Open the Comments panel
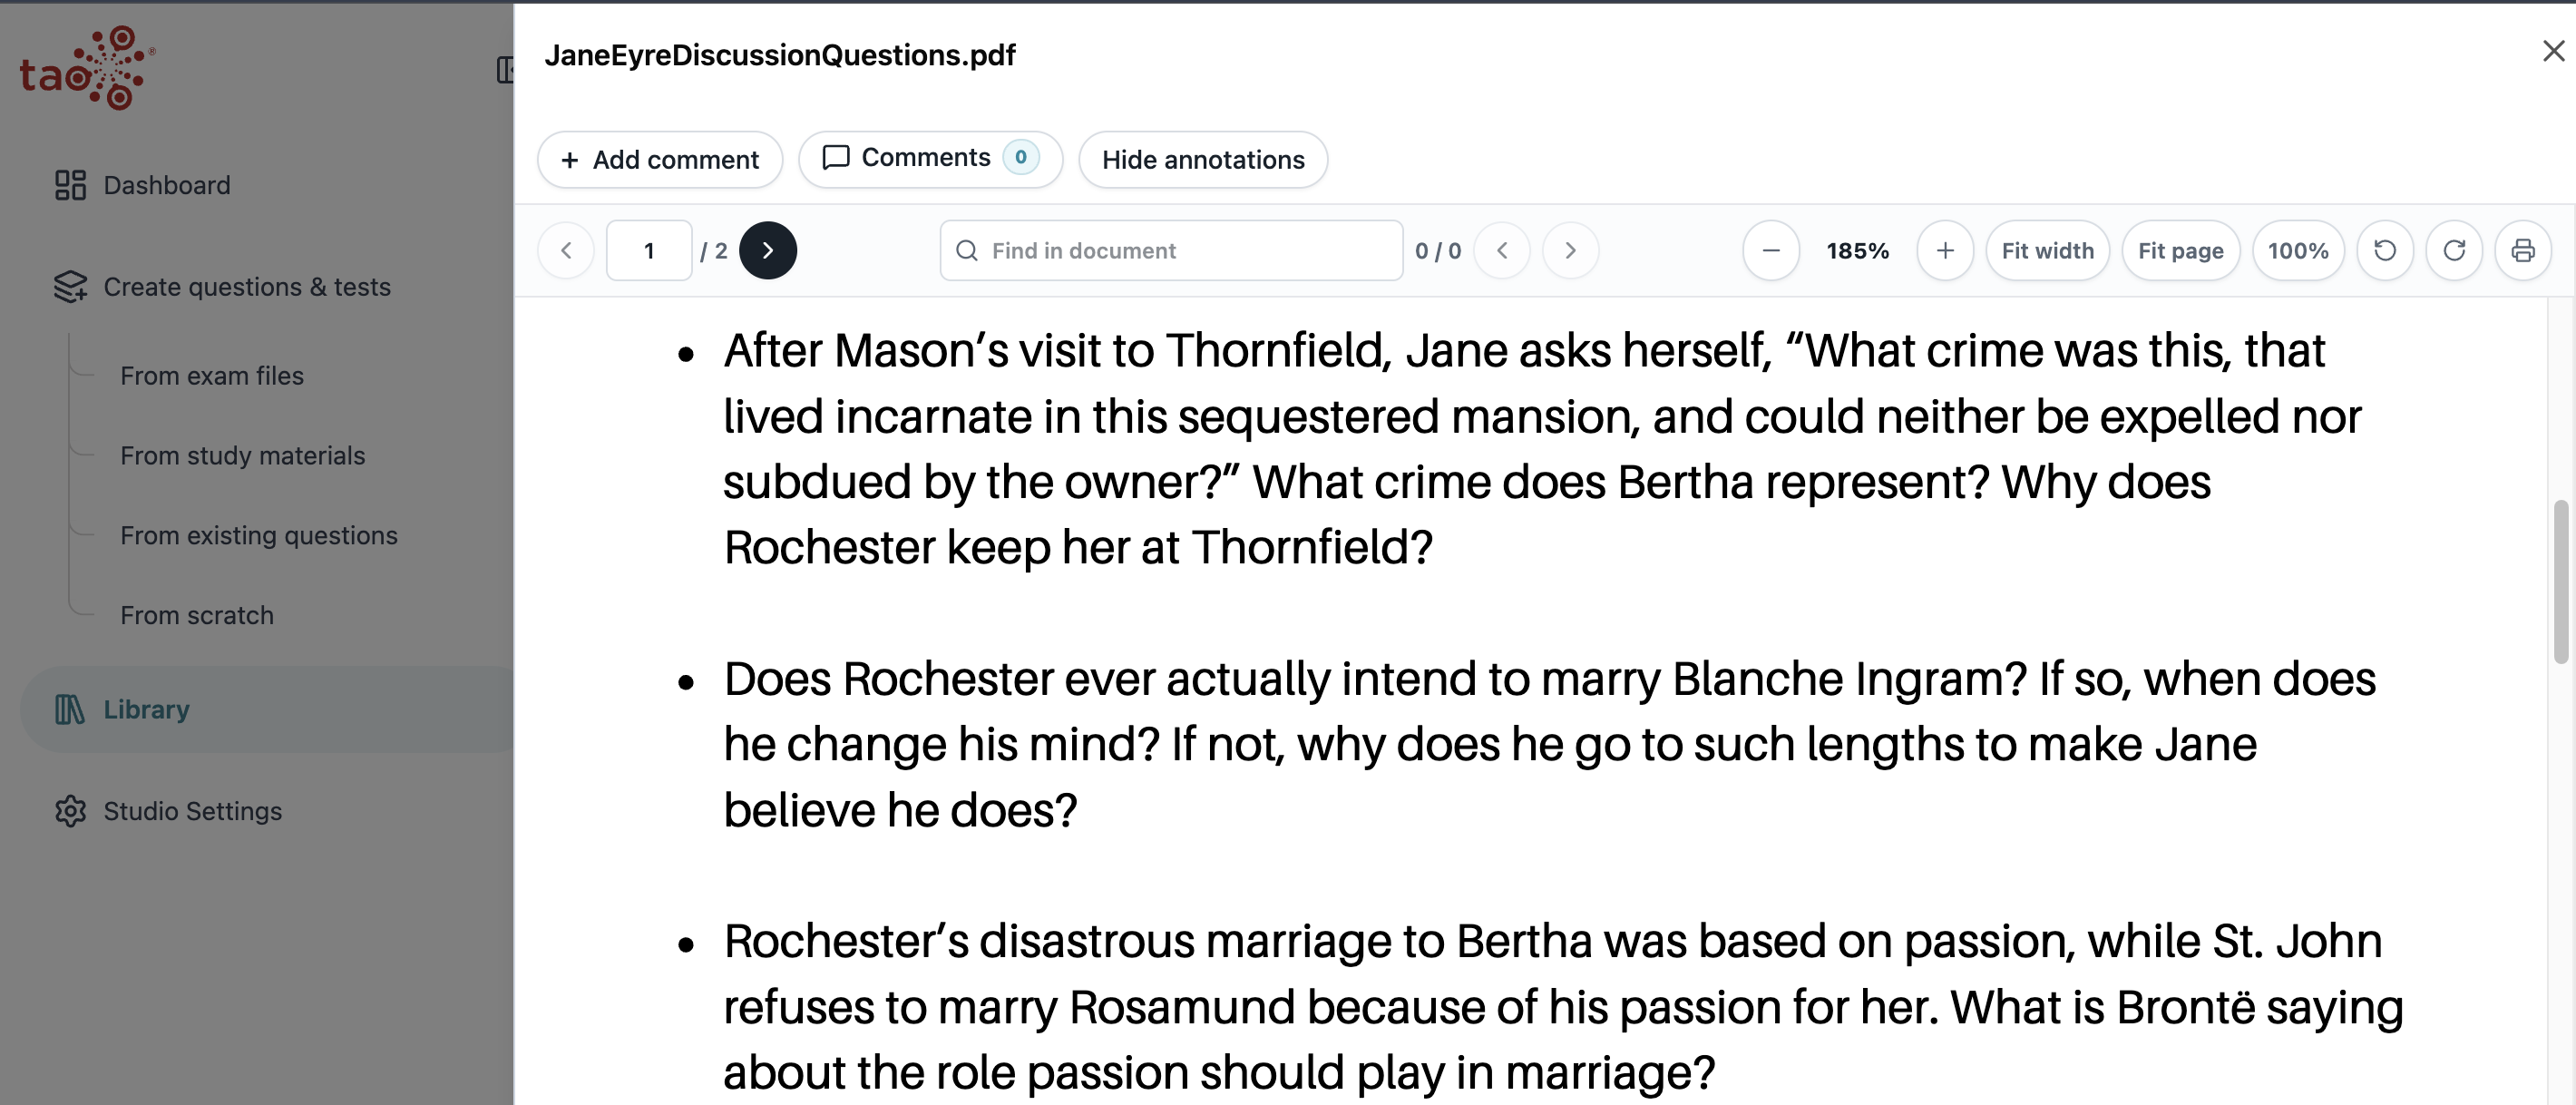Screen dimensions: 2576x1105 pos(930,159)
